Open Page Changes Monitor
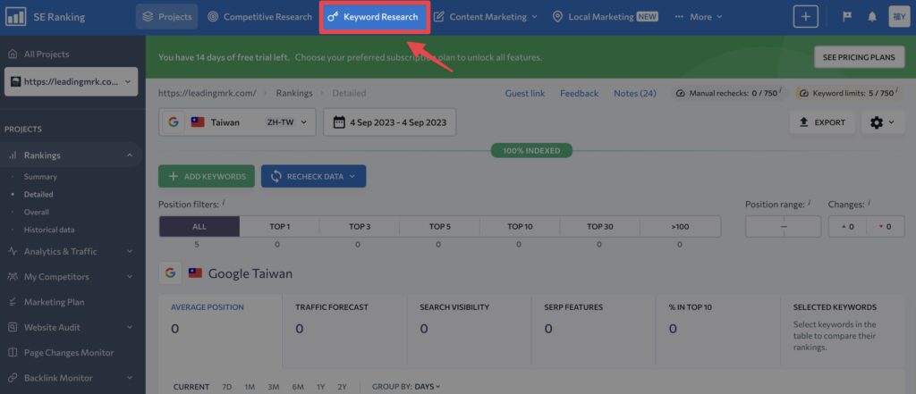Image resolution: width=916 pixels, height=394 pixels. tap(69, 353)
